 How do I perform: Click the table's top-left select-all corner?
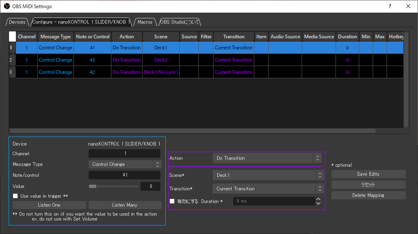12,36
